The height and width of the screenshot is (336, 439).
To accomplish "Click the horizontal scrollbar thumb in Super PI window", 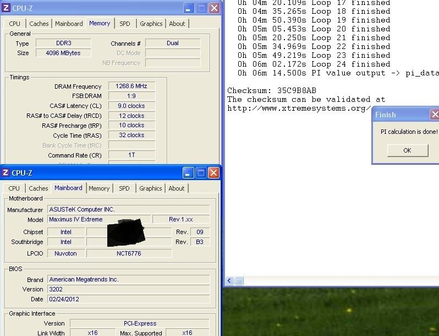I will click(239, 280).
